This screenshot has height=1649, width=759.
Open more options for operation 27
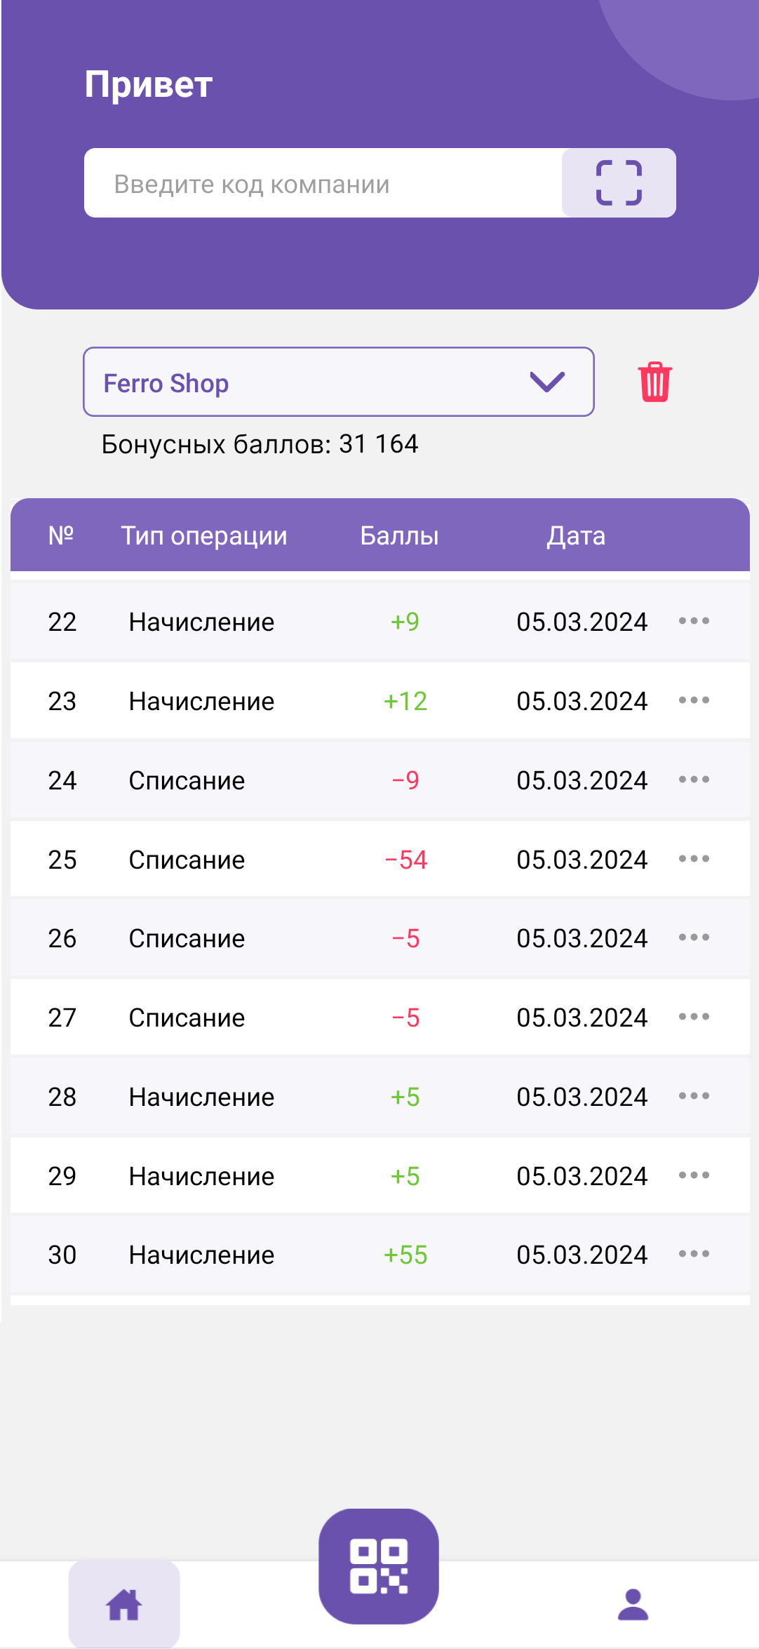[x=694, y=1017]
